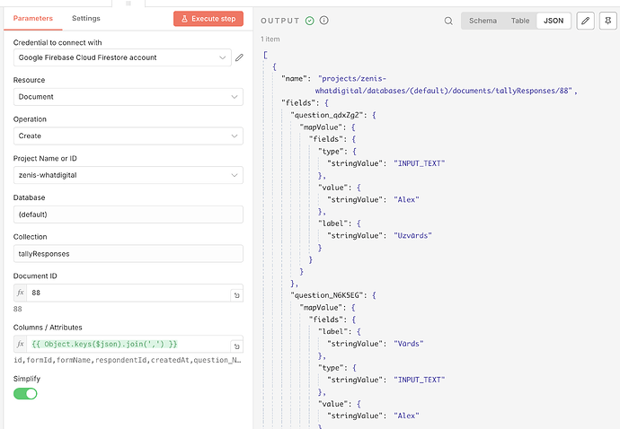The height and width of the screenshot is (429, 620).
Task: Click the panel drag handle at top
Action: click(x=128, y=4)
